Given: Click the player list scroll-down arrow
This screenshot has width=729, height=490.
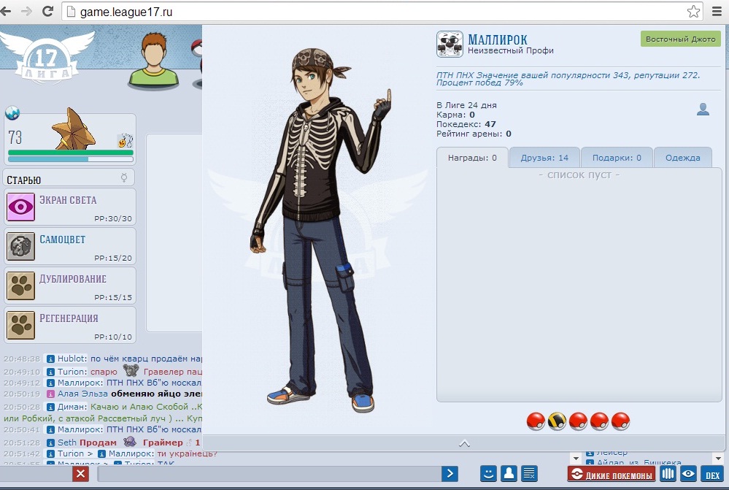Looking at the screenshot, I should click(x=718, y=459).
